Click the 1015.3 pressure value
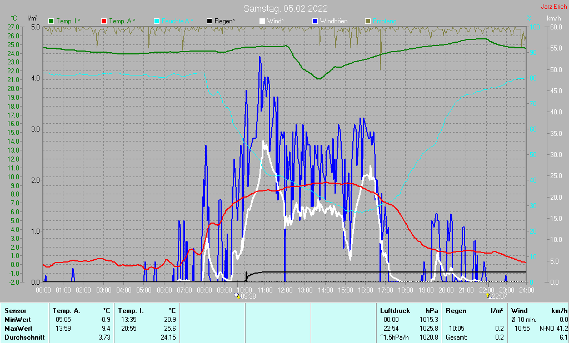 [429, 320]
